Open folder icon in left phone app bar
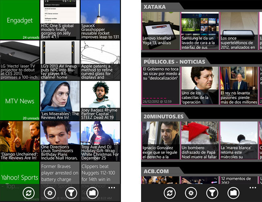This screenshot has height=202, width=262. [92, 193]
